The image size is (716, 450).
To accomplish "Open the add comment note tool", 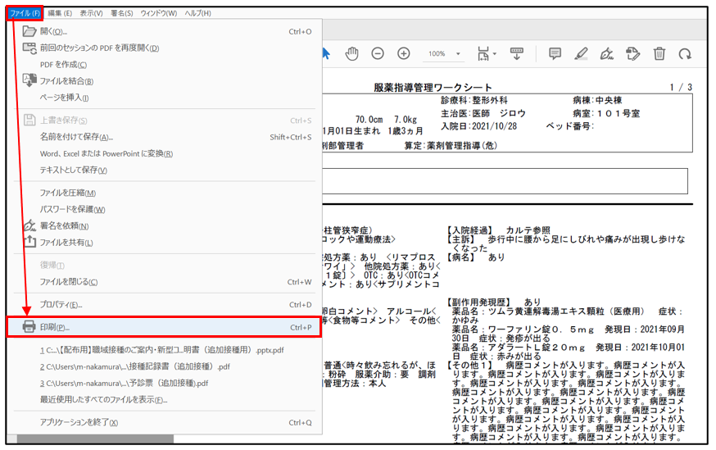I will pos(555,53).
